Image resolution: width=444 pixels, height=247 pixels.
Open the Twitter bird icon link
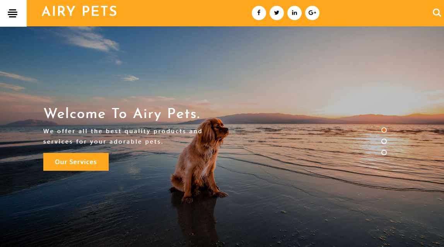click(277, 13)
